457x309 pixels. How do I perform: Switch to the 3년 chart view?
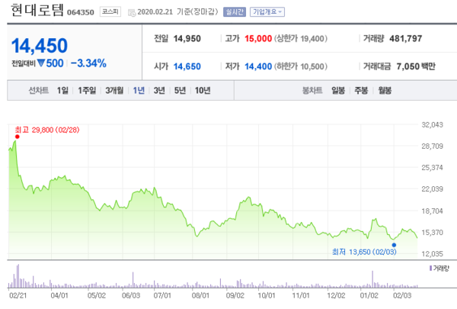point(159,90)
